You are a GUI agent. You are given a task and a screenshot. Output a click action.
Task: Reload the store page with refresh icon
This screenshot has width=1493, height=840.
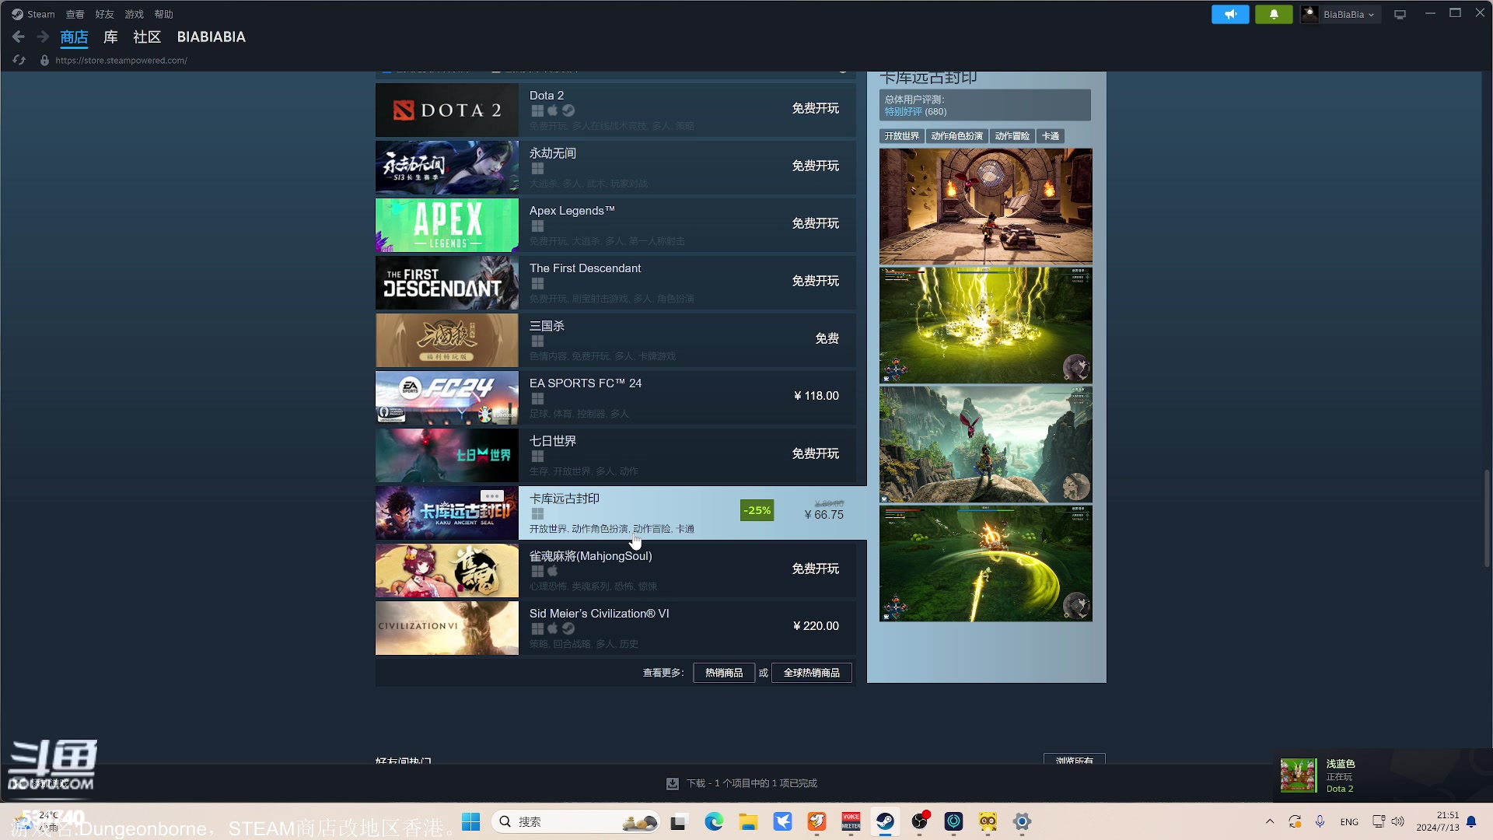(x=19, y=60)
